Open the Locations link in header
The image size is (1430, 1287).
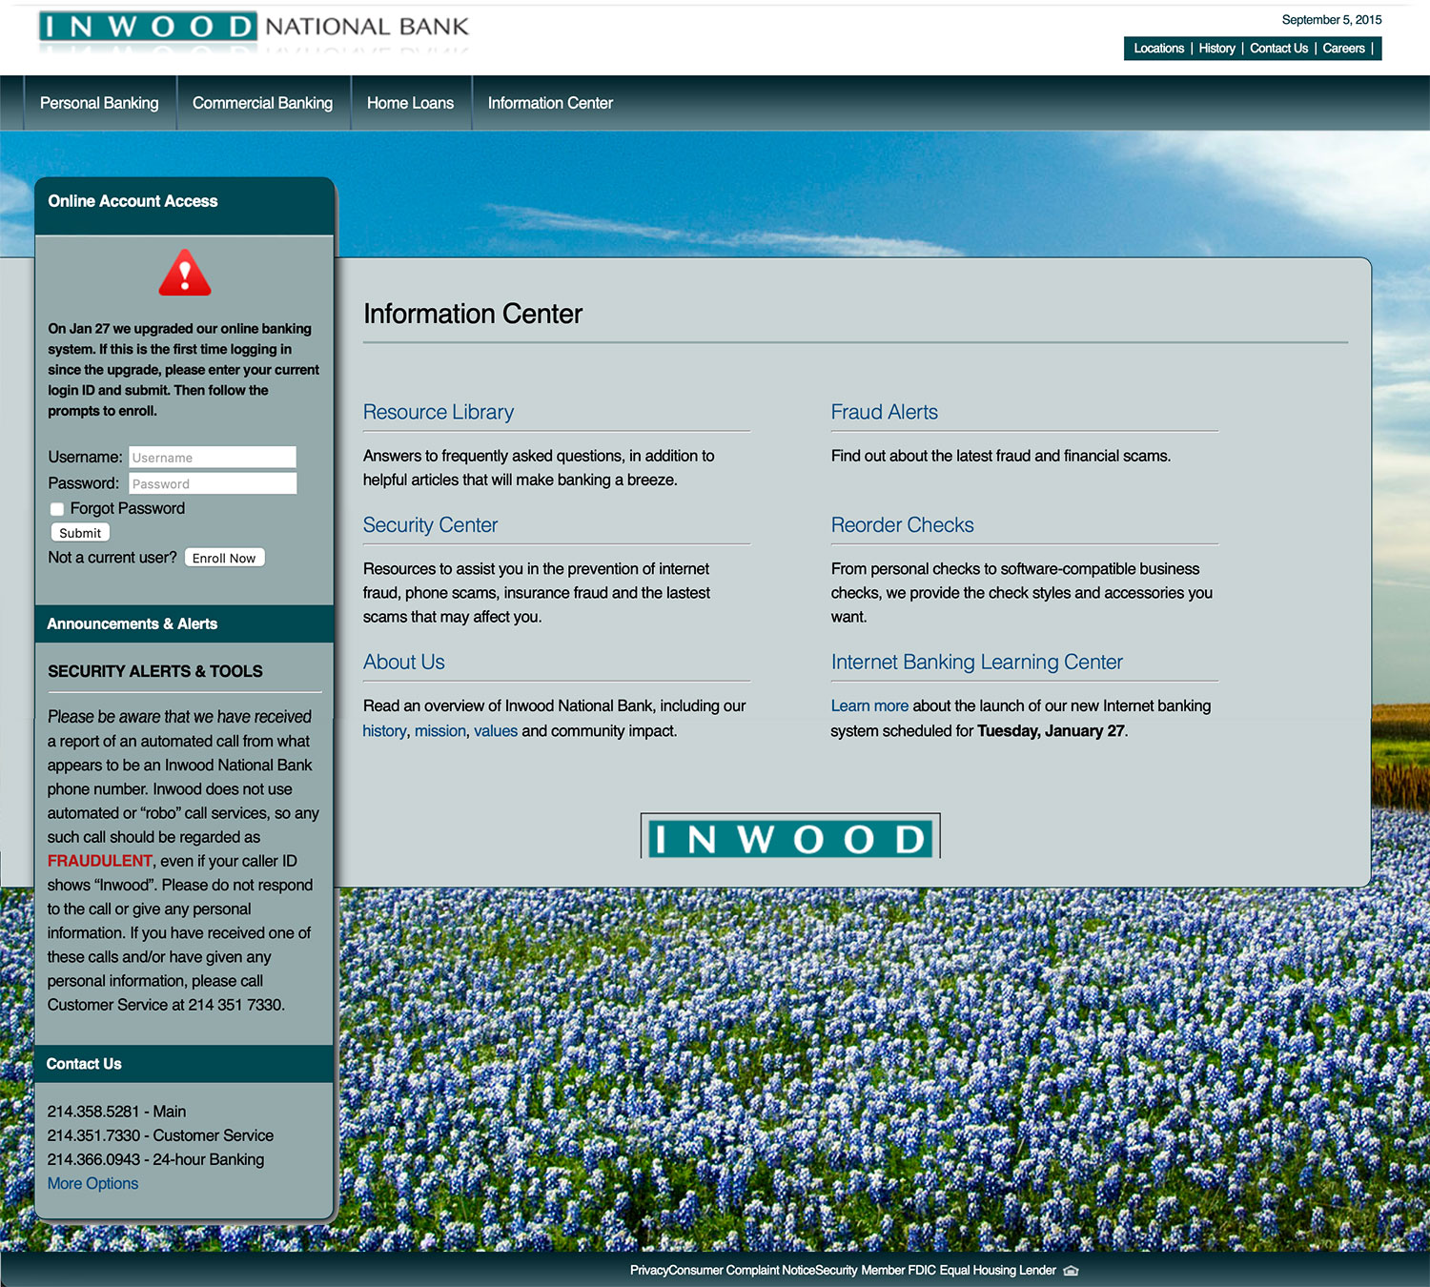pos(1158,49)
